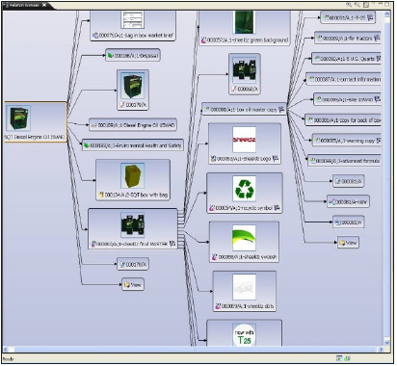The width and height of the screenshot is (397, 366).
Task: Select the 000082/A node
Action: click(348, 222)
